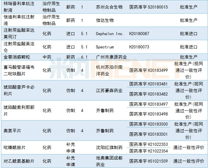Click company 地奥集团成都药业
The image size is (209, 168).
coord(109,161)
